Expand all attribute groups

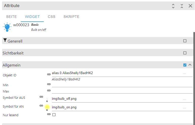(x=173, y=6)
